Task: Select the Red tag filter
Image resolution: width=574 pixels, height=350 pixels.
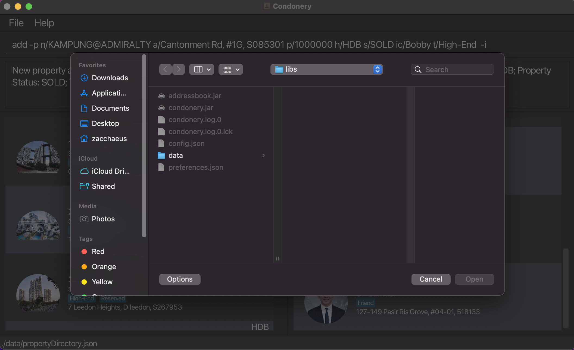Action: click(98, 251)
